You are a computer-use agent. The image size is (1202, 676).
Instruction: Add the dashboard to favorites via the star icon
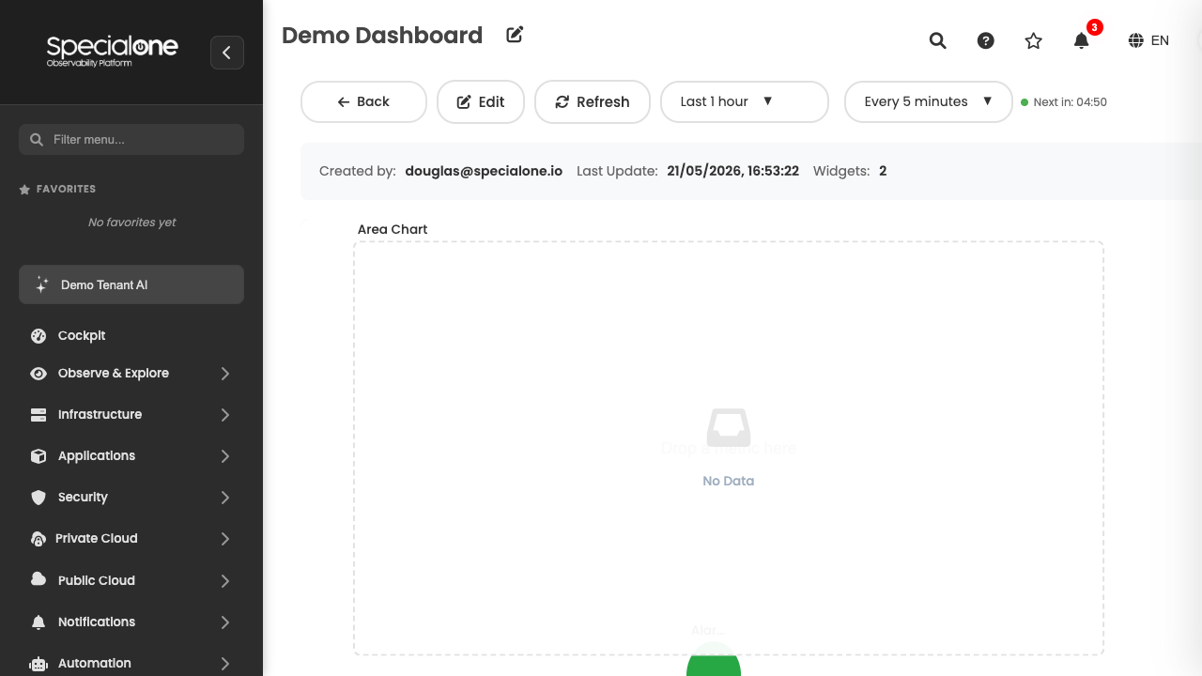click(1033, 40)
